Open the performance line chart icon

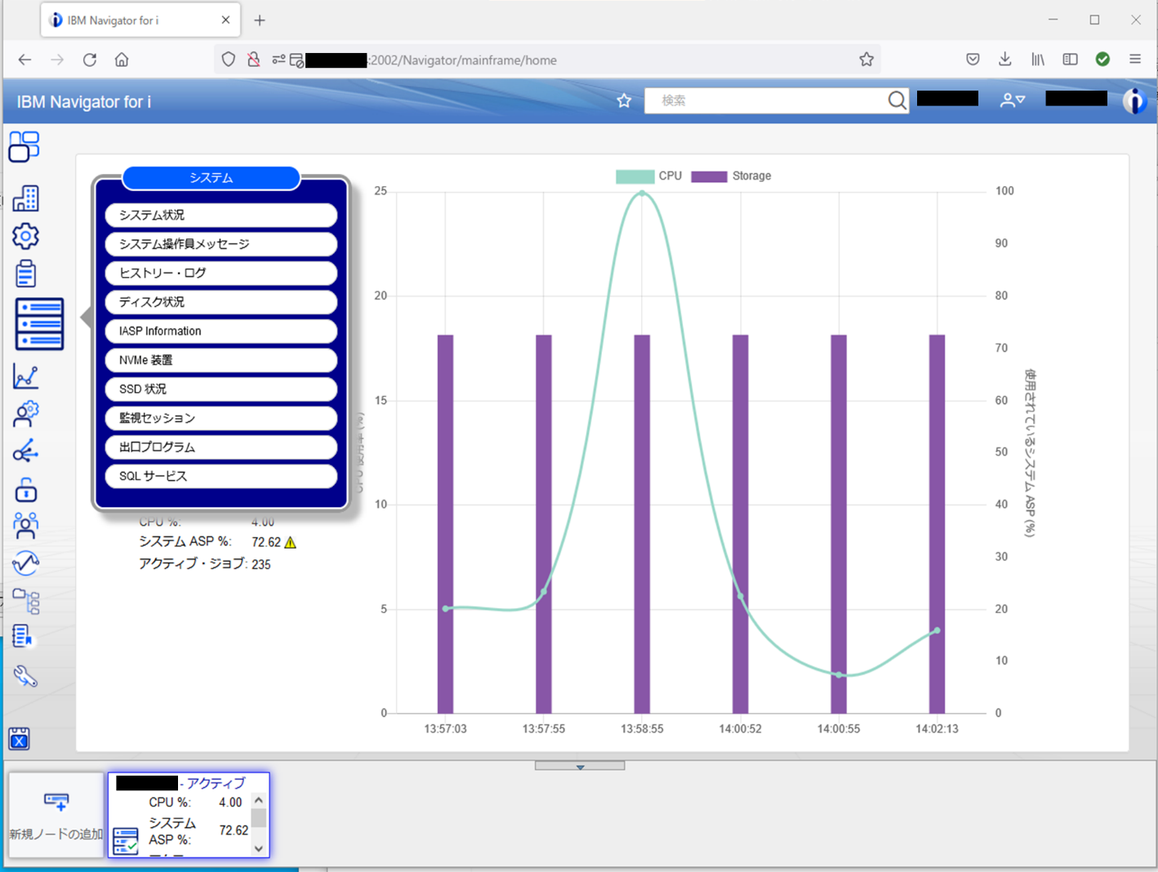[25, 376]
